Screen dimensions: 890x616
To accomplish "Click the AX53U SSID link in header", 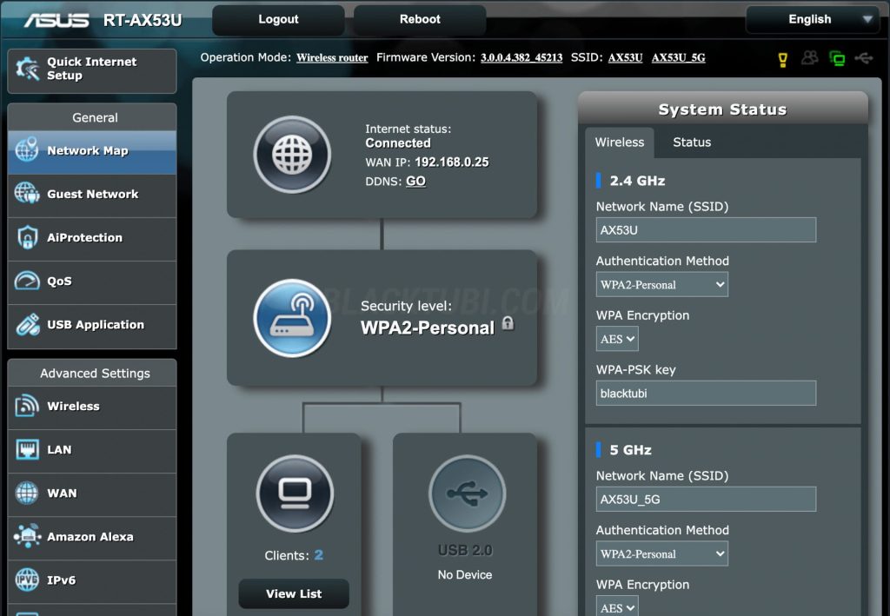I will pyautogui.click(x=626, y=58).
